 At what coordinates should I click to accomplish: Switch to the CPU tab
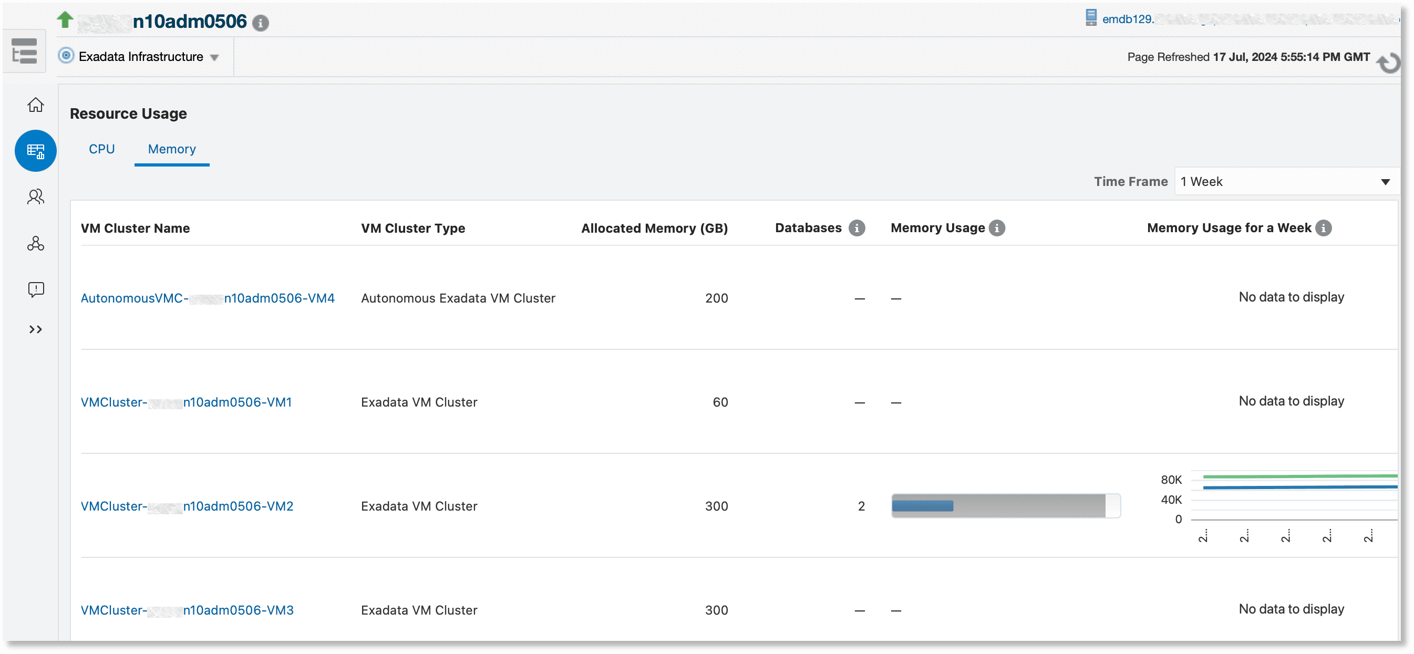click(101, 149)
